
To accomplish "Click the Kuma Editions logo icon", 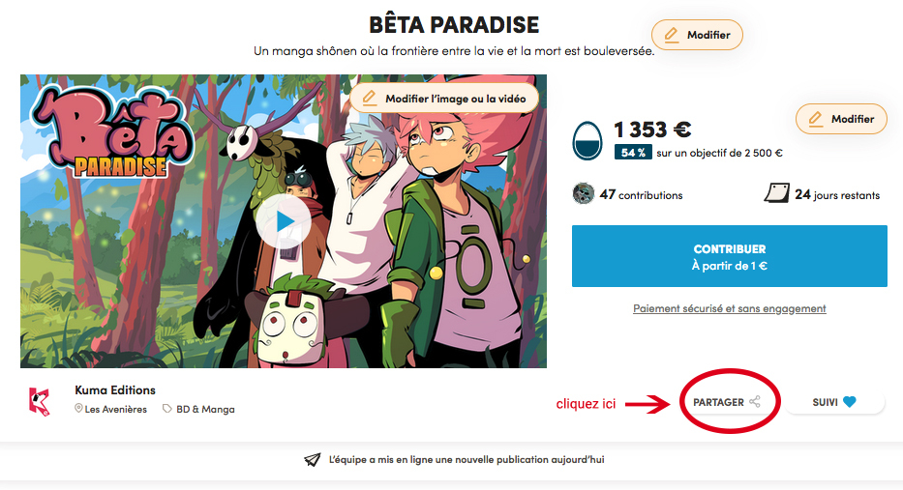I will (40, 401).
